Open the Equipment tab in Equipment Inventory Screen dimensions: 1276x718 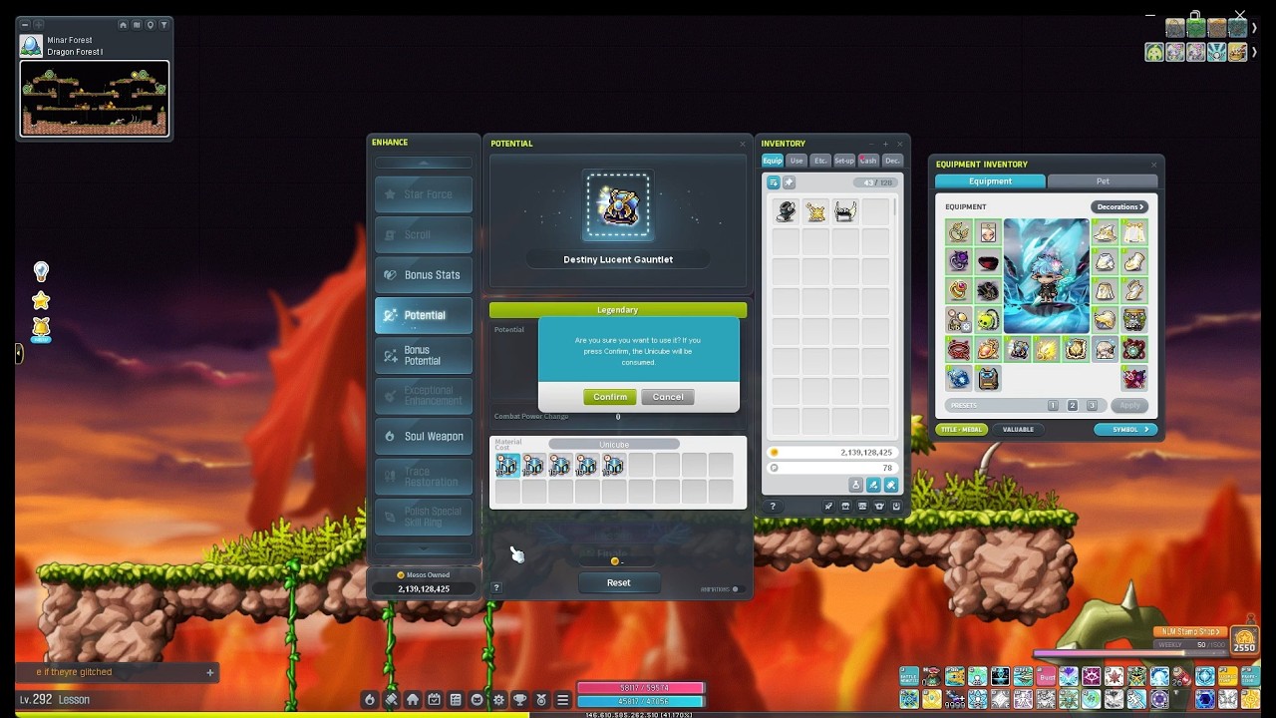(990, 181)
